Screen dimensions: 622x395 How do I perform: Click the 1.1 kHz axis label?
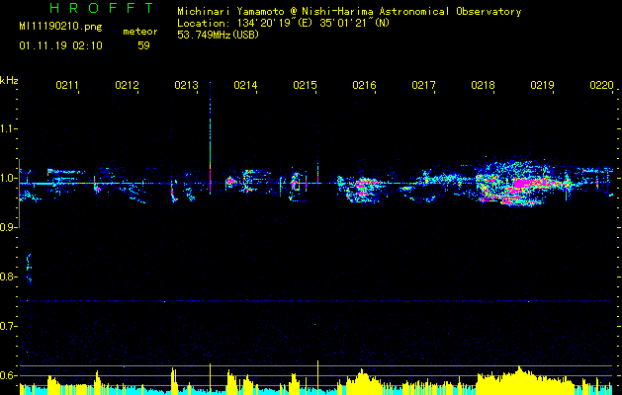[x=8, y=128]
